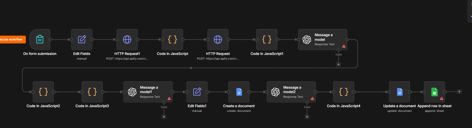Click the 'Create a document' label text
The image size is (472, 128).
pyautogui.click(x=239, y=106)
